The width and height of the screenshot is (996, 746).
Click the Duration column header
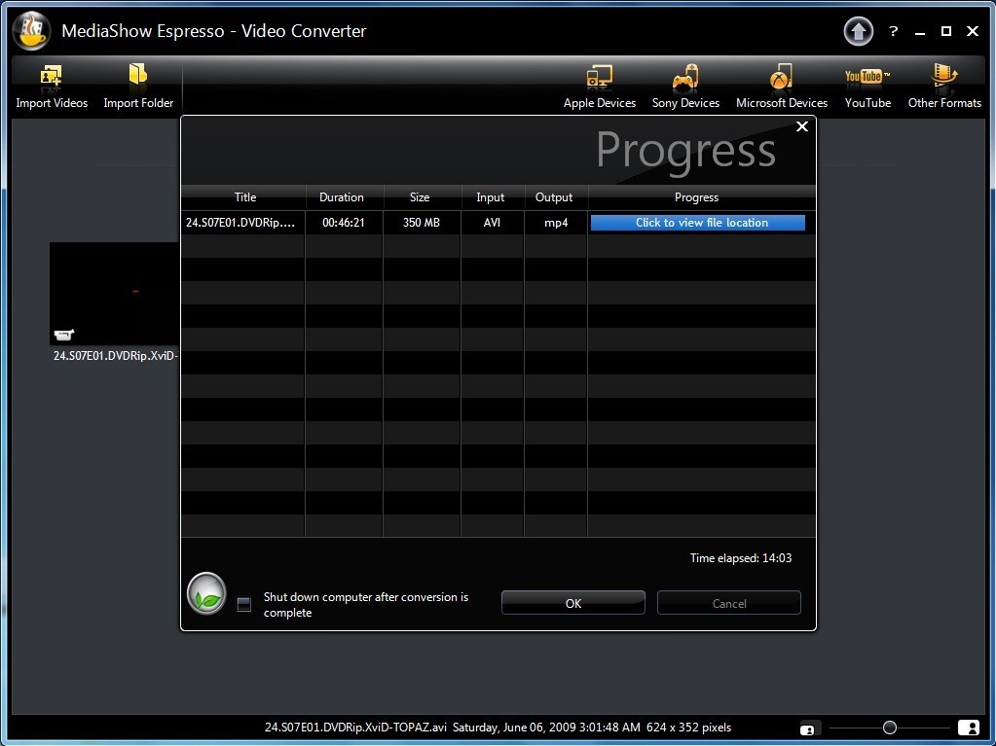[x=342, y=197]
